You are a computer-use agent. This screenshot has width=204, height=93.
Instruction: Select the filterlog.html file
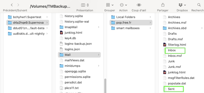coord(177,45)
